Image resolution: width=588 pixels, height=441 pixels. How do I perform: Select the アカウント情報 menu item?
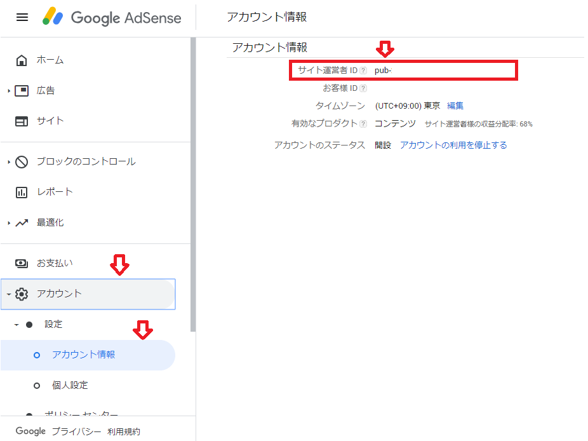pos(83,355)
